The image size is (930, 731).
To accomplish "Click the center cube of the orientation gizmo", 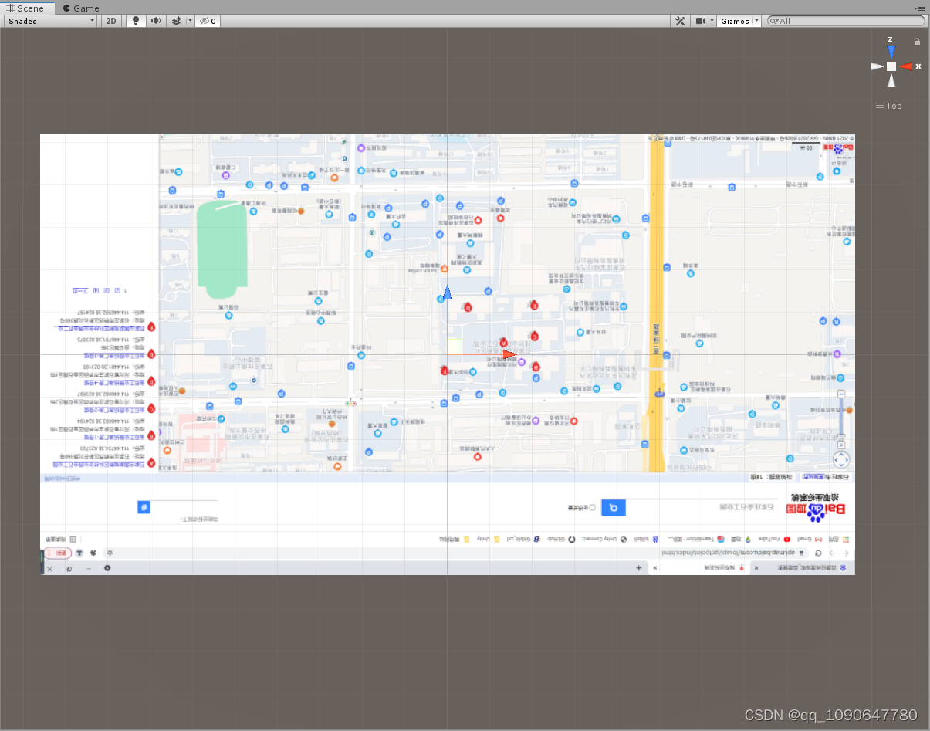I will click(891, 66).
